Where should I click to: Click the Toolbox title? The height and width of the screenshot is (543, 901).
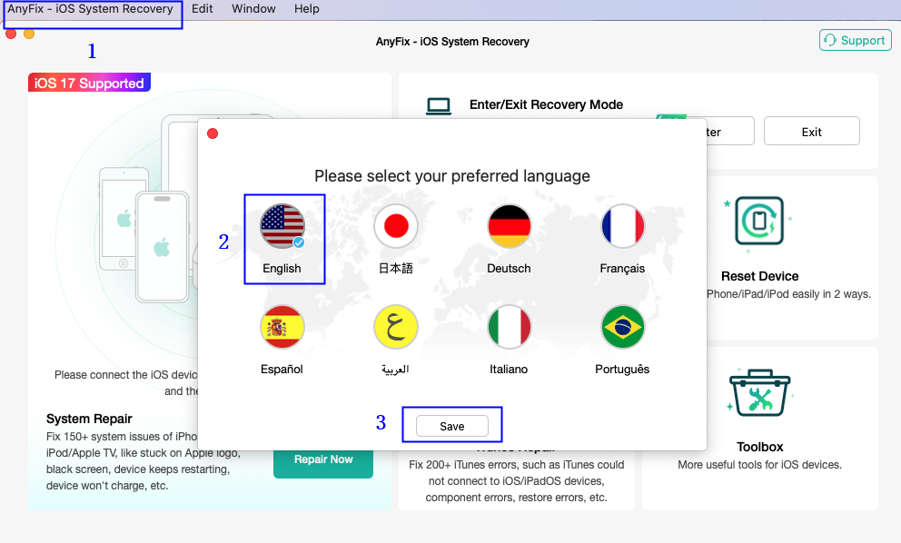click(x=759, y=447)
